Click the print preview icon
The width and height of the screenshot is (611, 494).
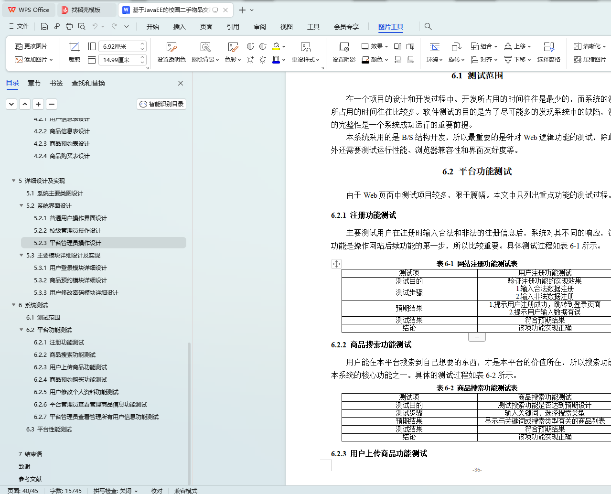coord(82,26)
